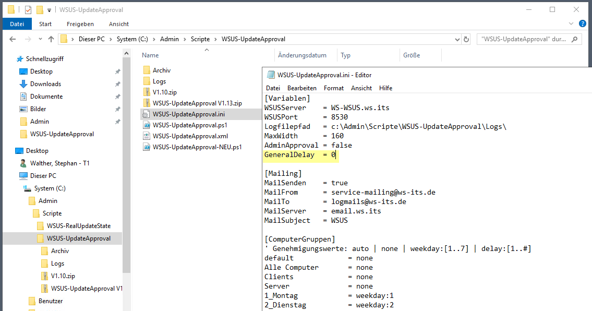Open the Editor Ansicht menu
Image resolution: width=592 pixels, height=311 pixels.
click(x=361, y=88)
